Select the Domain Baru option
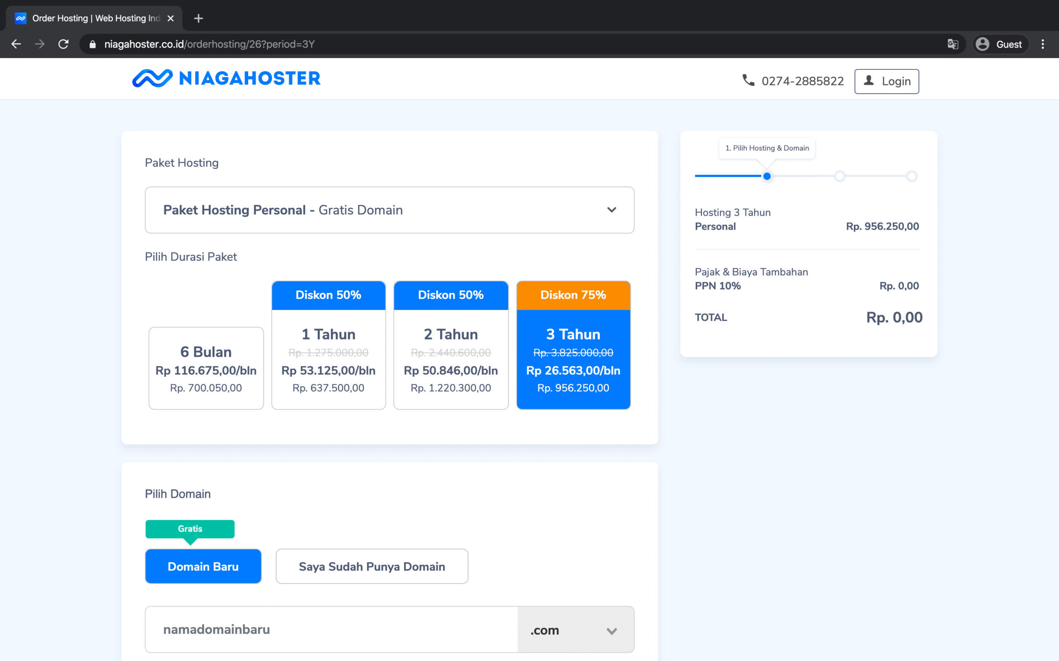The height and width of the screenshot is (661, 1059). (203, 566)
